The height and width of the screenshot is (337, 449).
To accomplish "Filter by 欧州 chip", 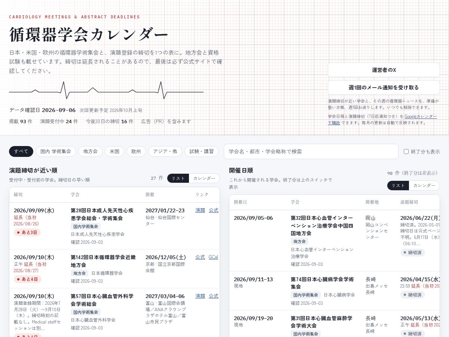I will pyautogui.click(x=136, y=151).
